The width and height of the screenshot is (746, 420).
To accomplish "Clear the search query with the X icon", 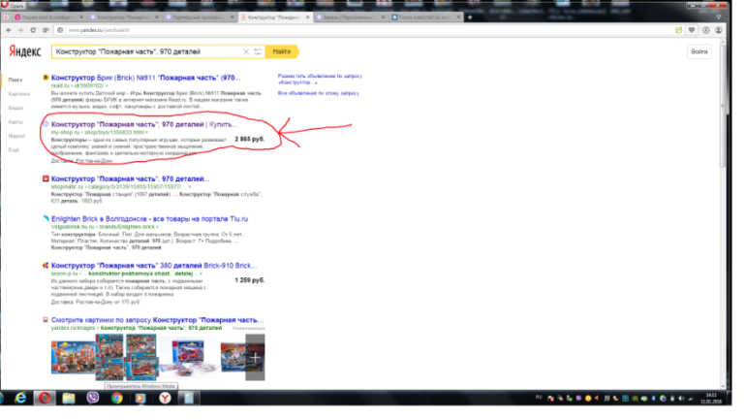I will tap(246, 51).
